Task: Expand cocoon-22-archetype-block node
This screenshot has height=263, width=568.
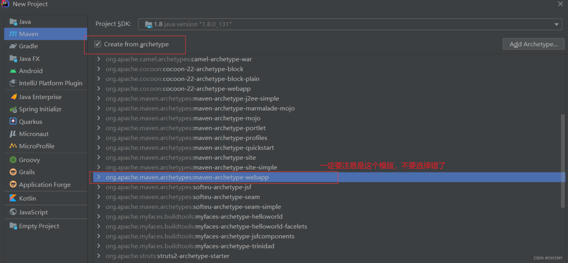Action: click(98, 69)
